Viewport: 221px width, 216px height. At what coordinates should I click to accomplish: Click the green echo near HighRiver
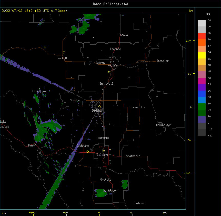[101, 193]
